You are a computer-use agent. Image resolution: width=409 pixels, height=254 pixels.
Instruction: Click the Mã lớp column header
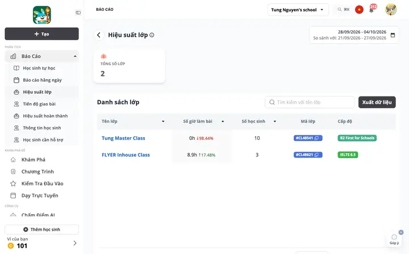308,121
